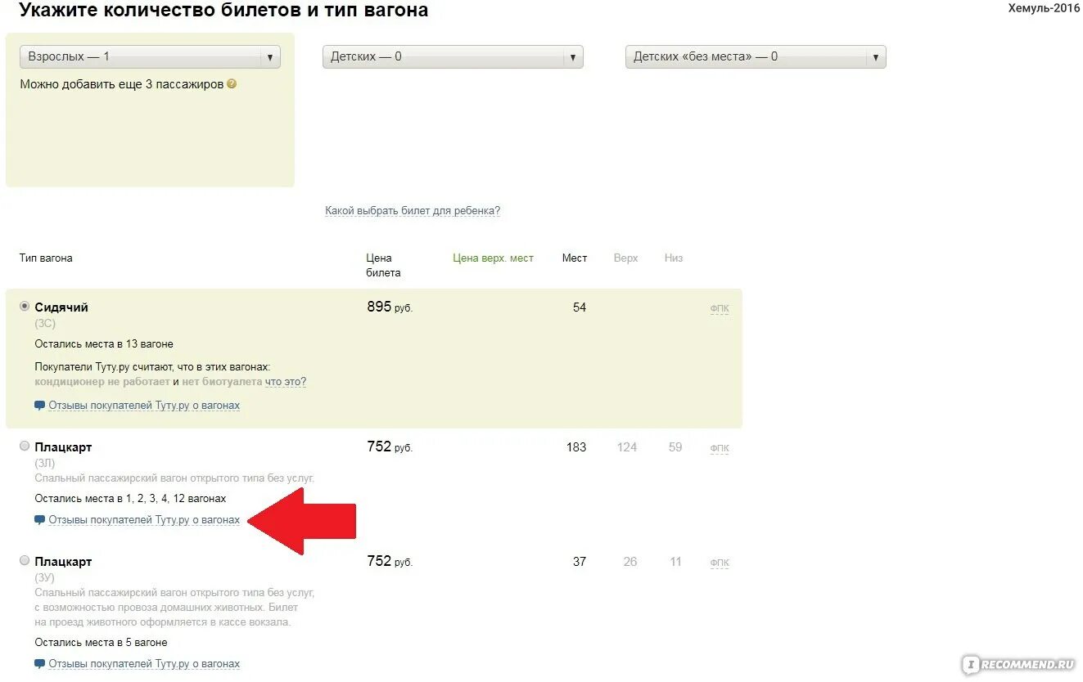The image size is (1083, 682).
Task: Open the 'Детских «без места» — 0' dropdown
Action: point(756,56)
